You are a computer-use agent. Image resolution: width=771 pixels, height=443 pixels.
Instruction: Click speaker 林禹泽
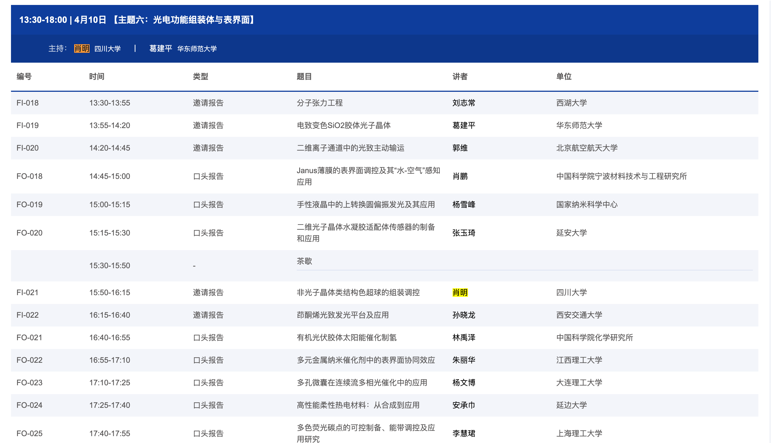(464, 337)
